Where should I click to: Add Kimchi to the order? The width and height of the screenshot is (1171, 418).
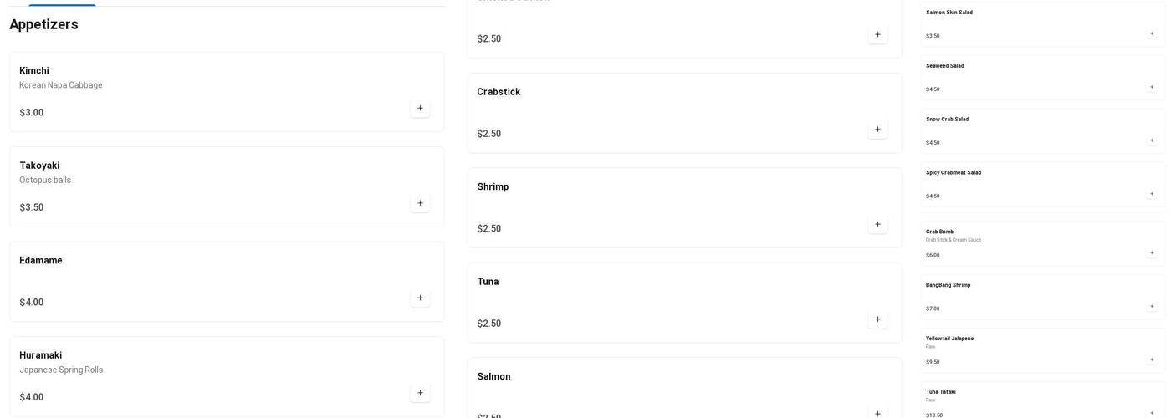[x=420, y=109]
